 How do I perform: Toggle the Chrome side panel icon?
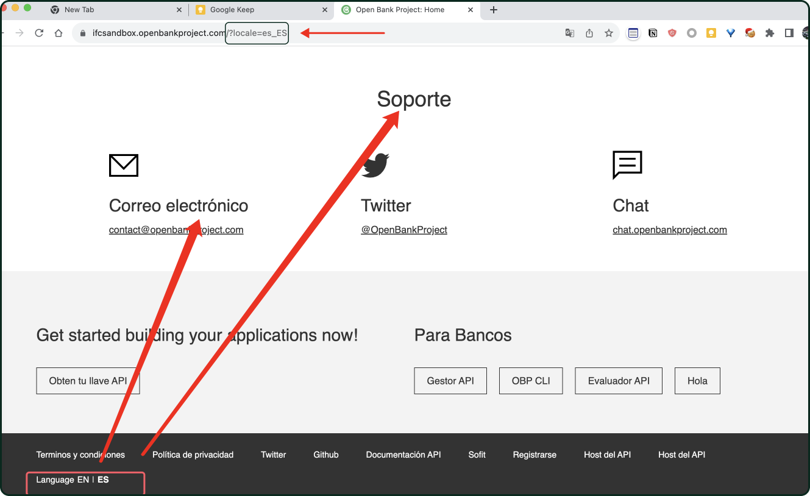789,33
